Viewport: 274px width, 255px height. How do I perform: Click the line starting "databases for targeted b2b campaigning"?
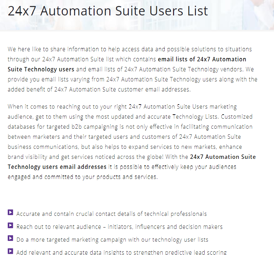tap(130, 127)
